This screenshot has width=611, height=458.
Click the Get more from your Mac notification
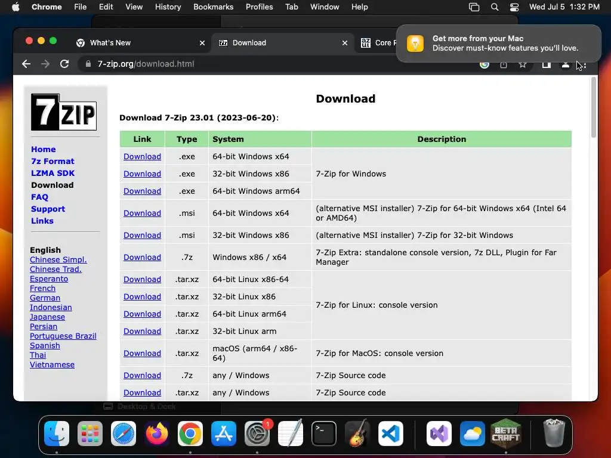coord(499,43)
